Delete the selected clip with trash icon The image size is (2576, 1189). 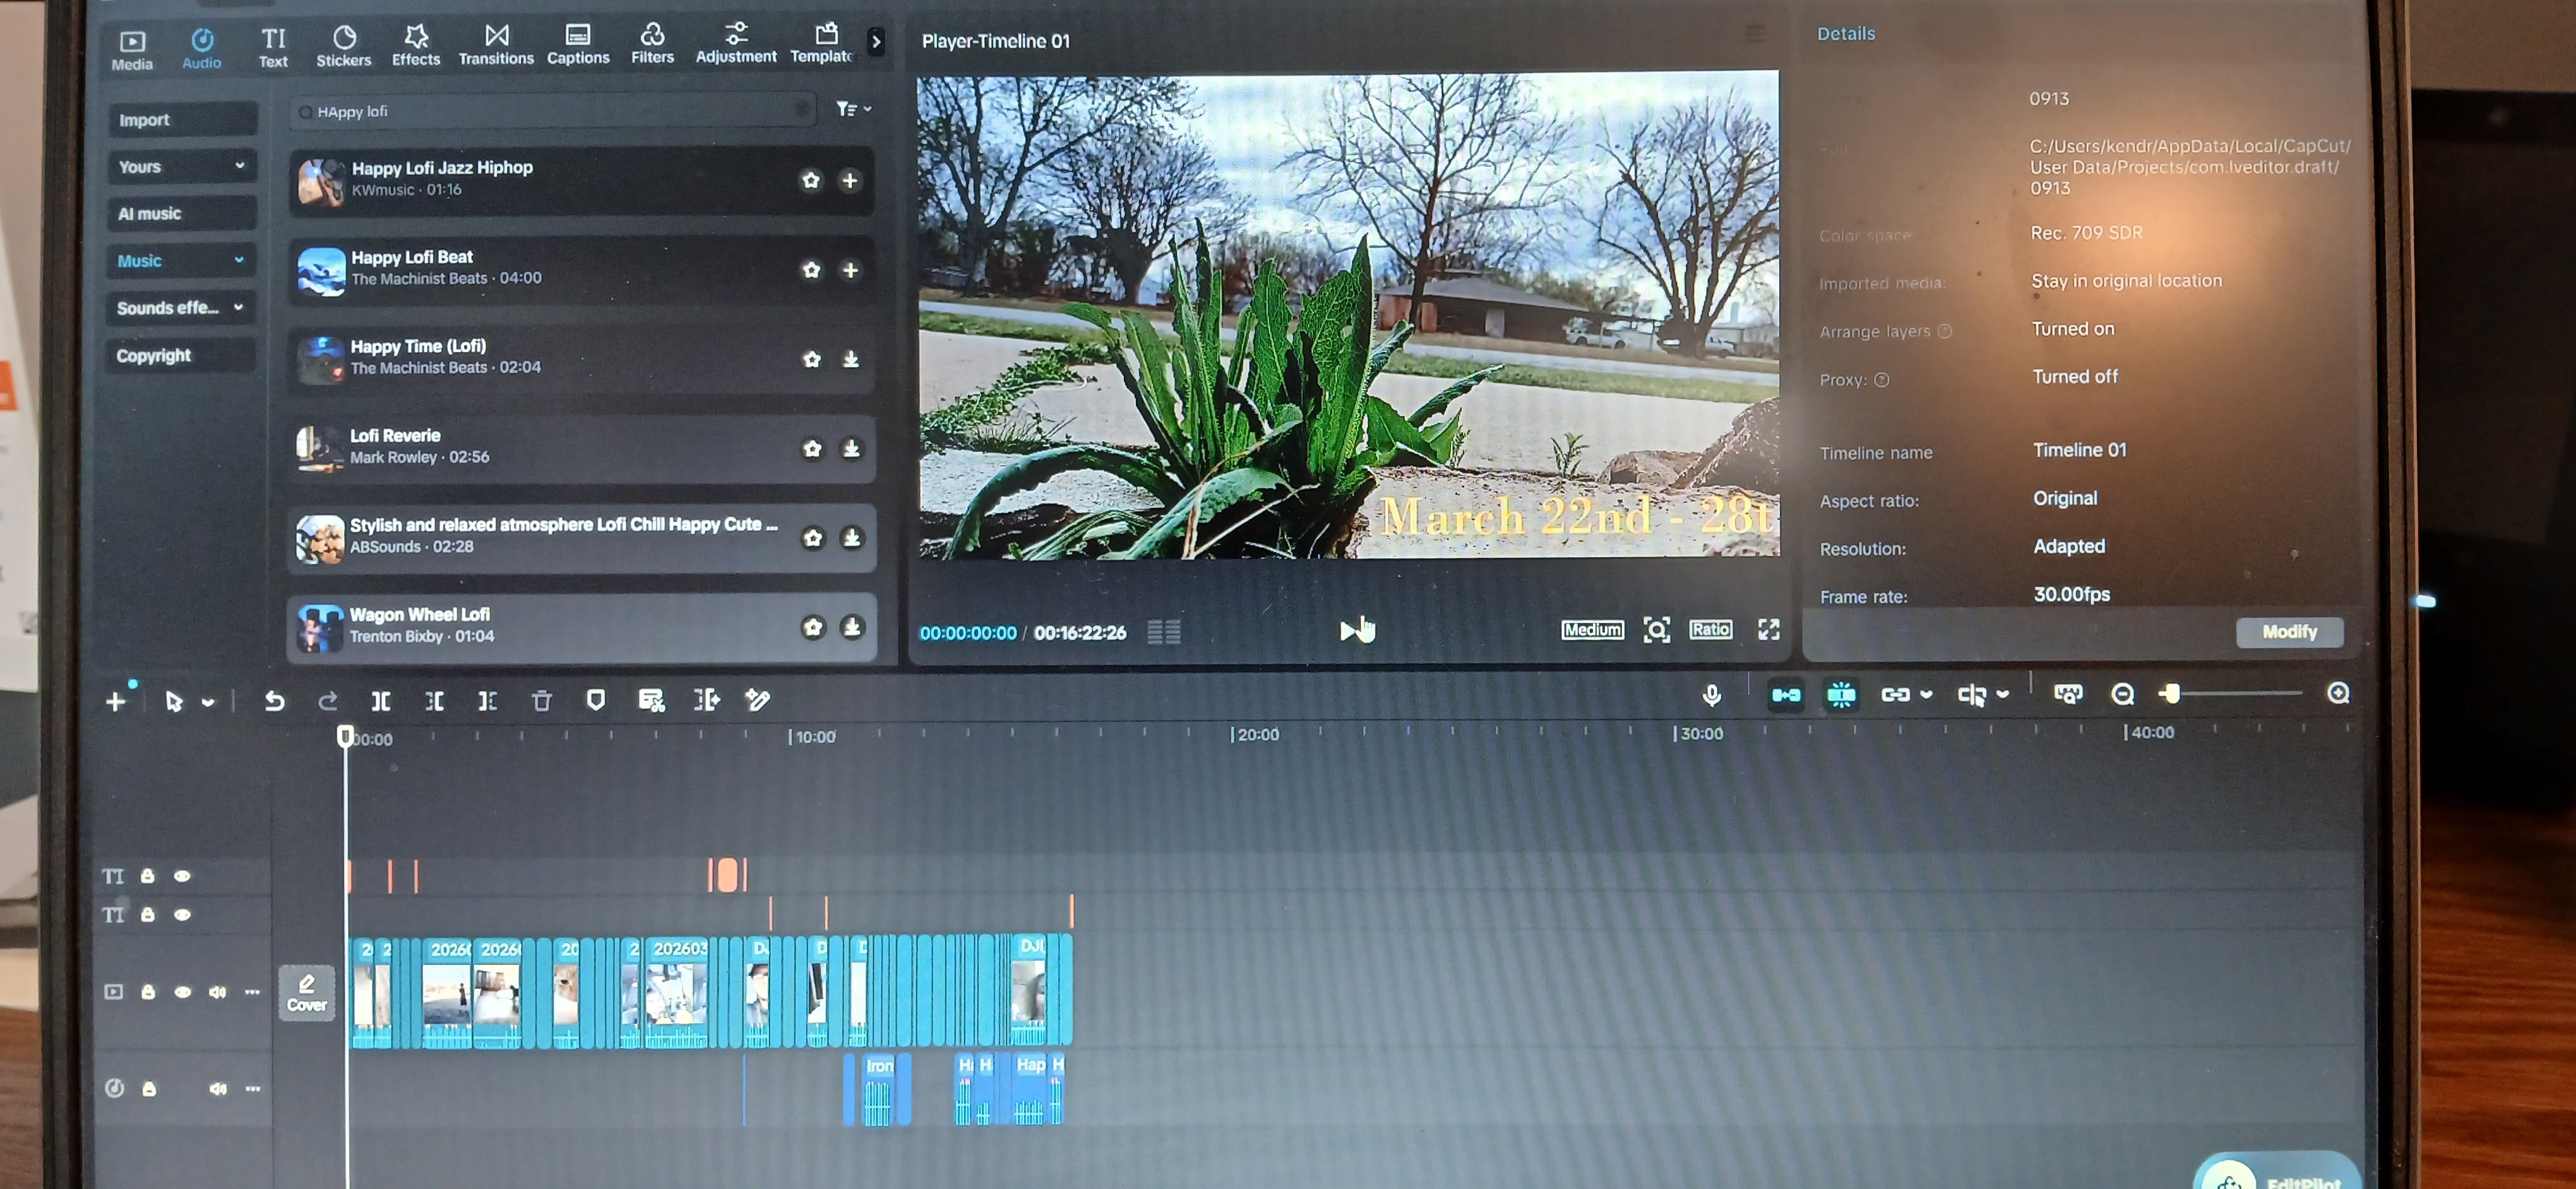(x=541, y=701)
